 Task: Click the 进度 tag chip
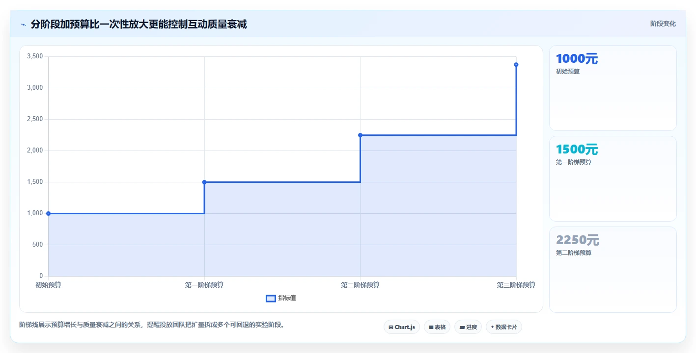(468, 327)
